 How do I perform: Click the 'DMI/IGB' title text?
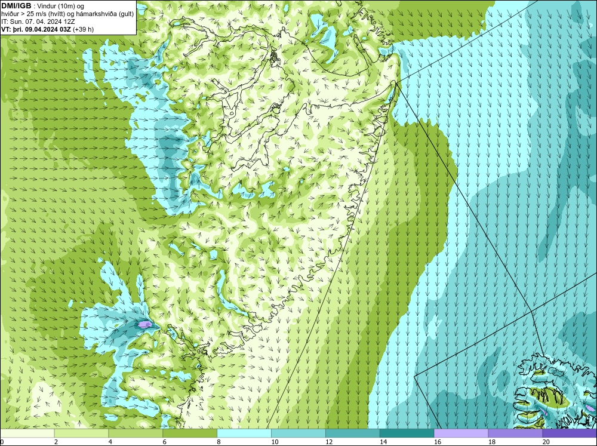click(x=16, y=6)
